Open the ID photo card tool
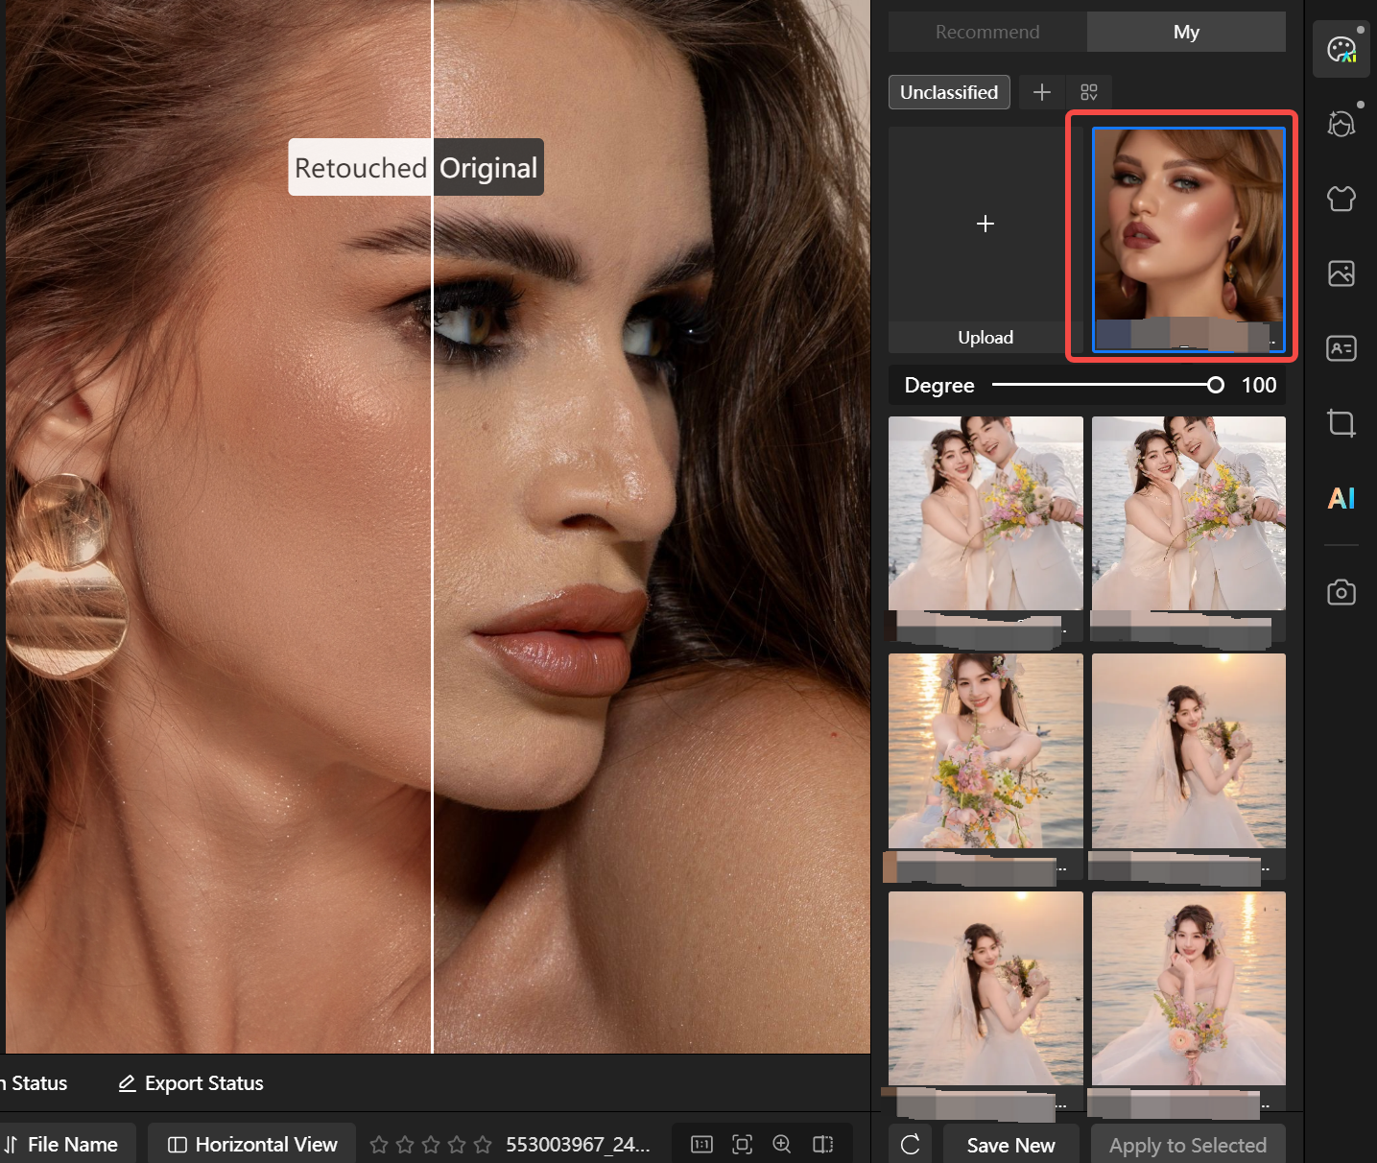This screenshot has width=1377, height=1163. click(x=1341, y=348)
